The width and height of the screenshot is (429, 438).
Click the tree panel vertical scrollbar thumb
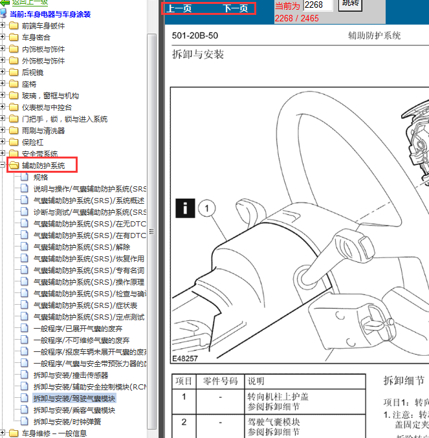click(x=151, y=231)
